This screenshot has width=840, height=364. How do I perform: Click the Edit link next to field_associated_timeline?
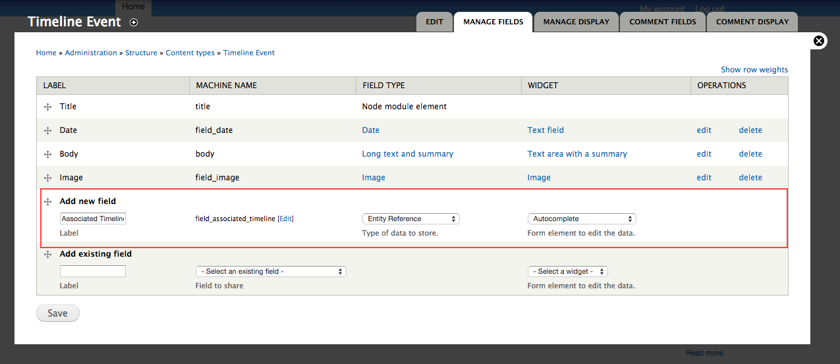tap(286, 219)
